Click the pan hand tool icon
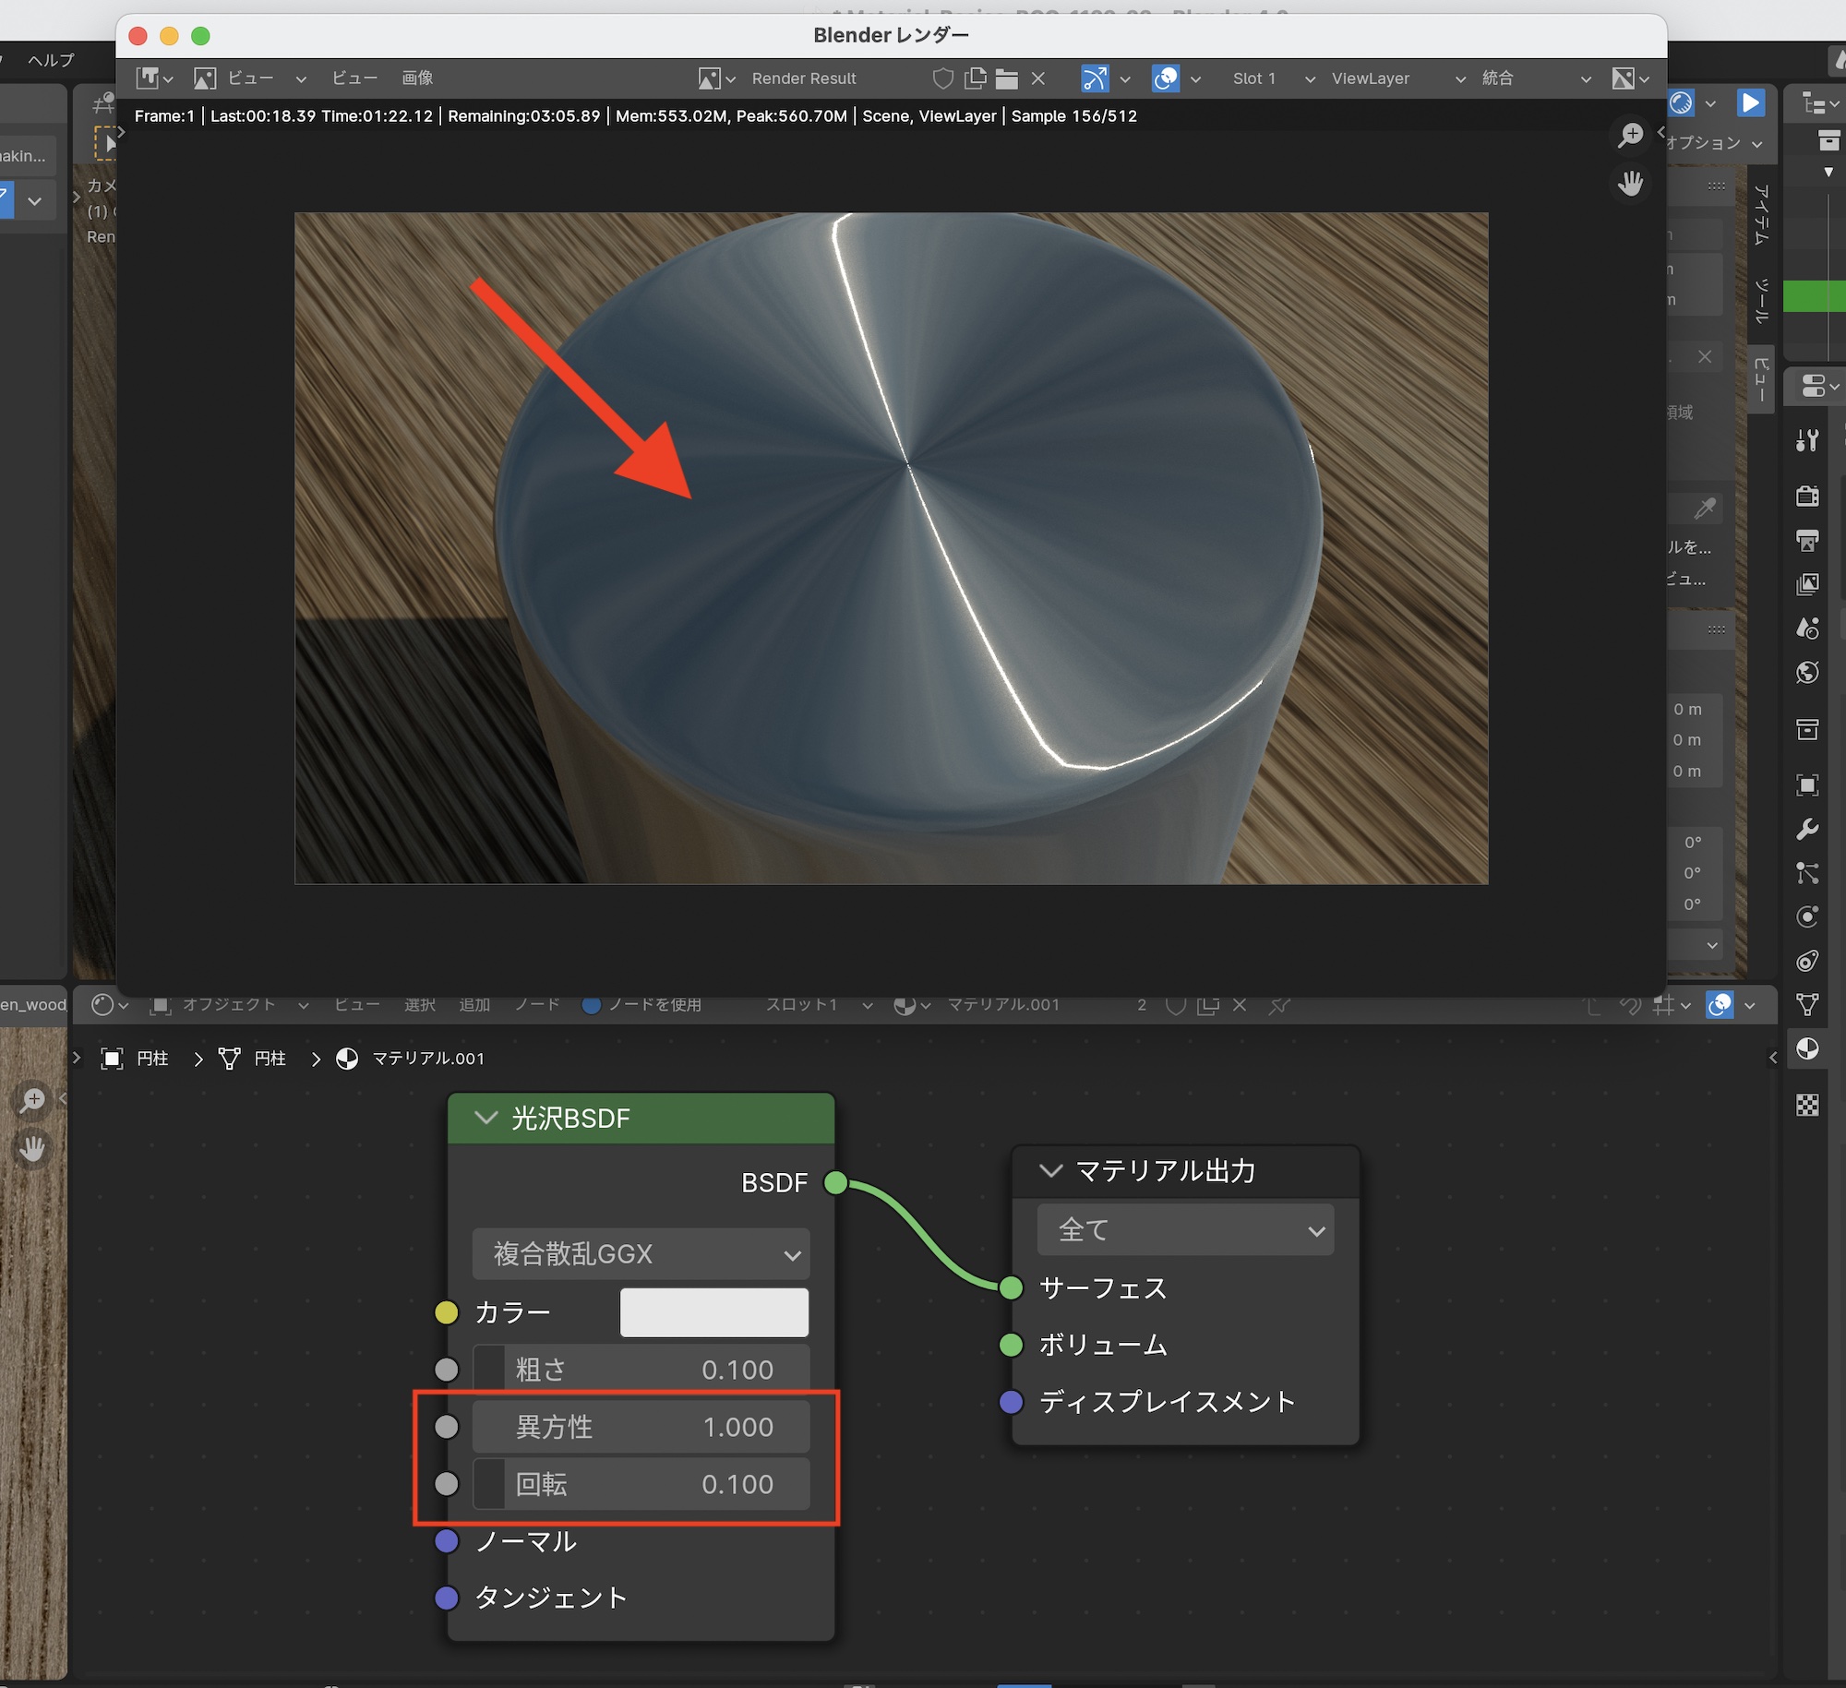 click(x=1631, y=184)
